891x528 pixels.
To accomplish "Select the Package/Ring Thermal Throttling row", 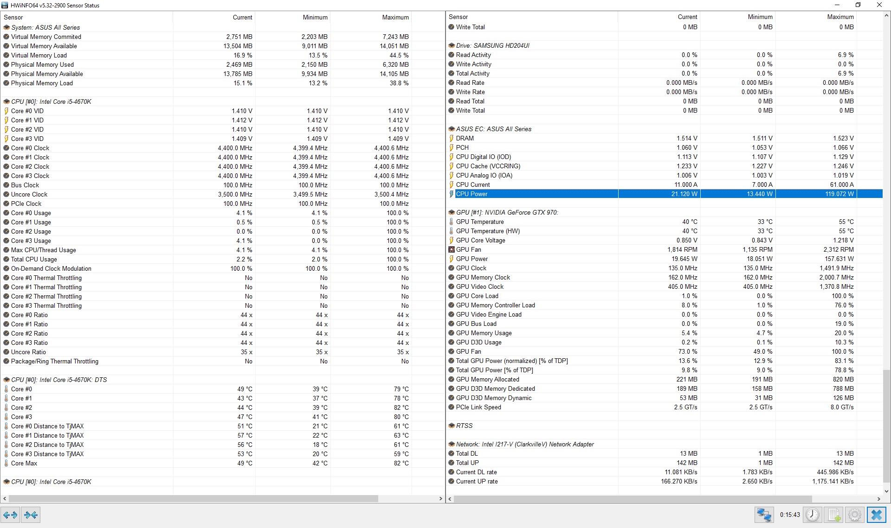I will (223, 361).
